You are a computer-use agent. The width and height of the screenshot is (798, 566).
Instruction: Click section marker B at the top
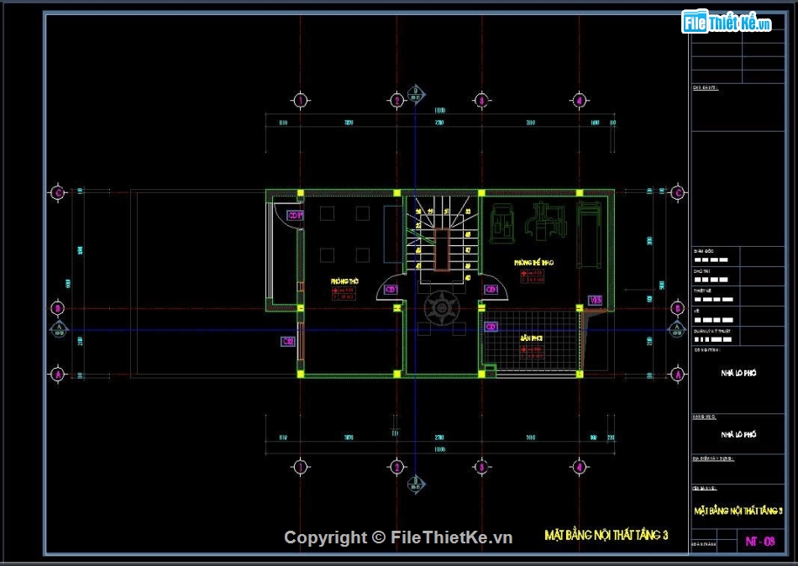(414, 93)
